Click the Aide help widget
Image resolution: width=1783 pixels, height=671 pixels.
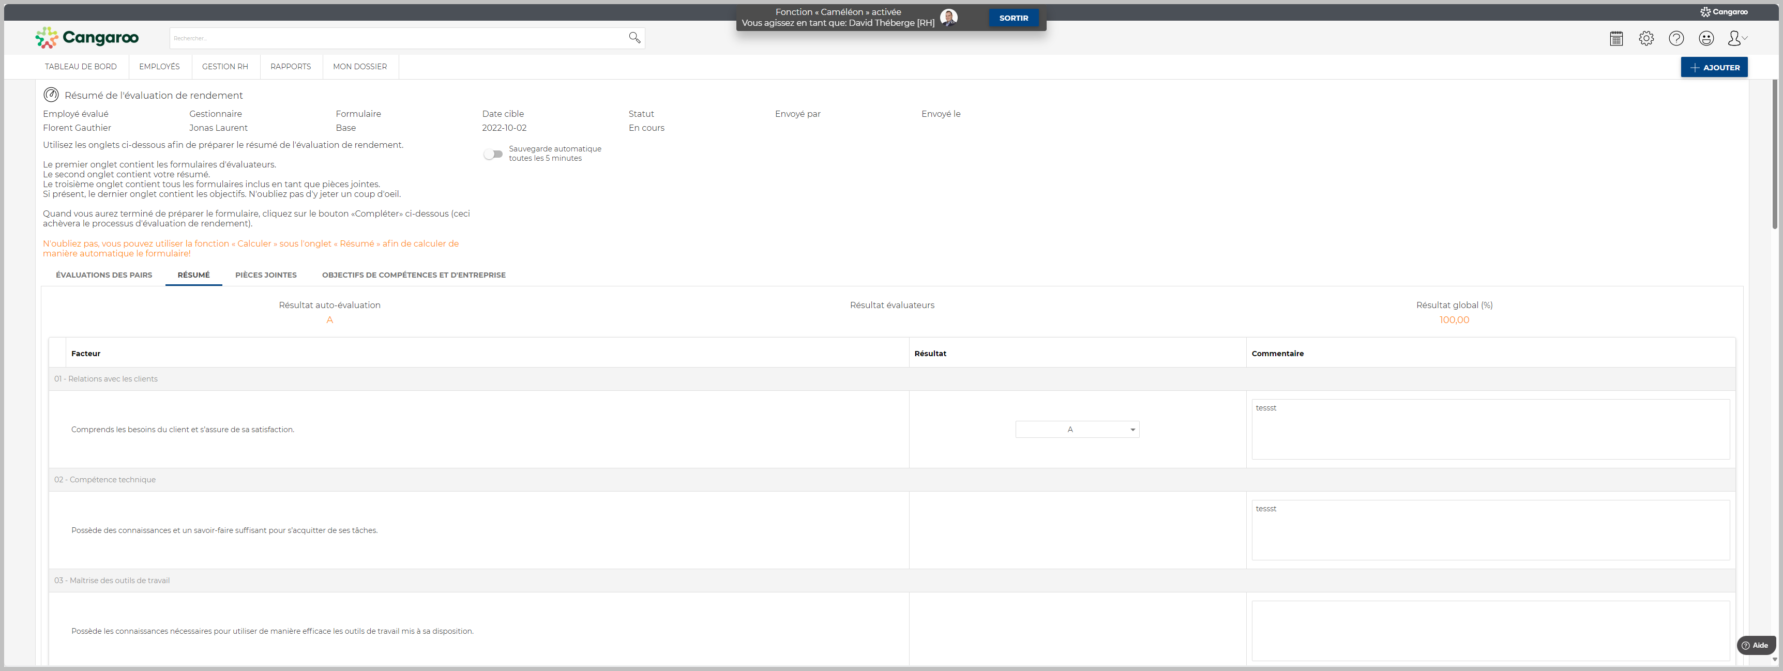pyautogui.click(x=1755, y=645)
